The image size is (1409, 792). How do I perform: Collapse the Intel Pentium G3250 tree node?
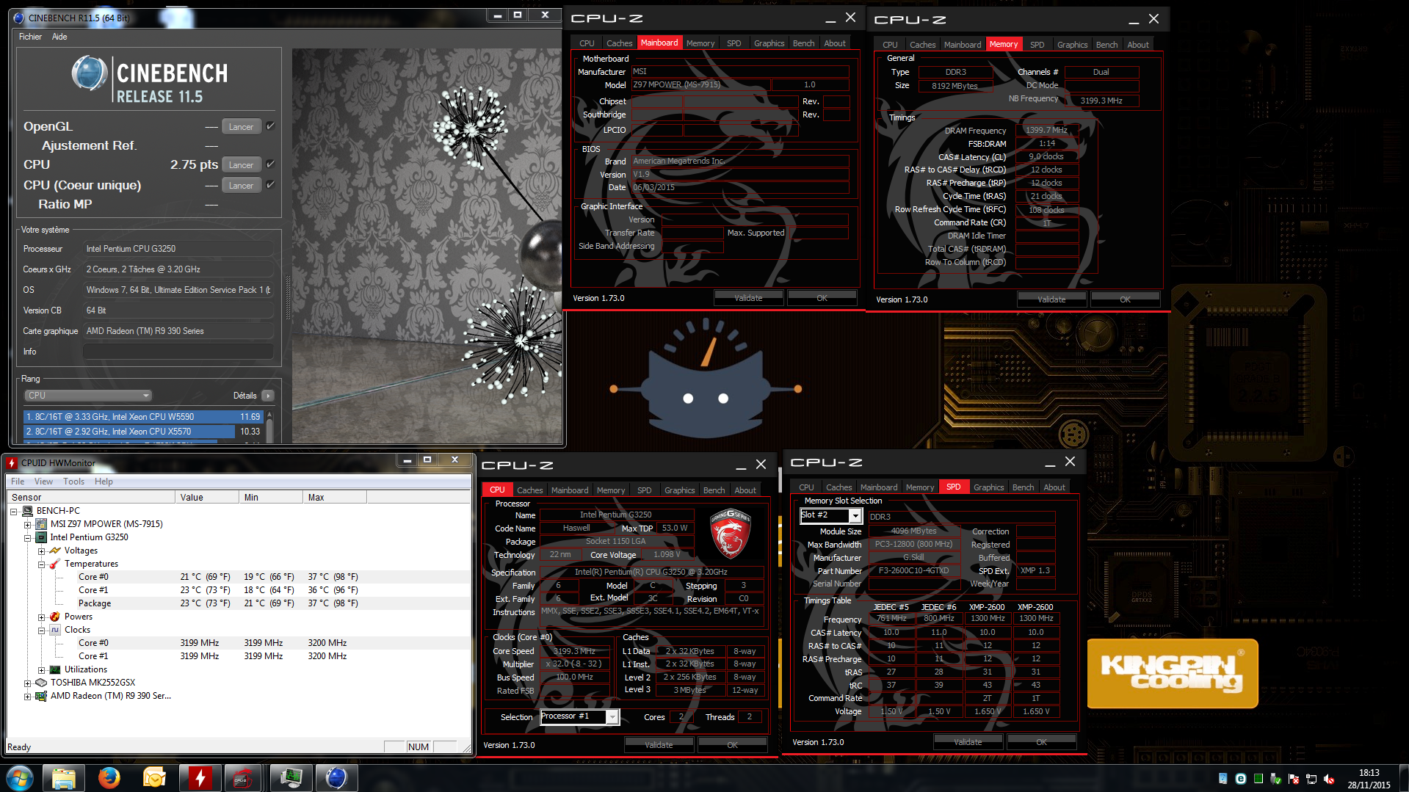point(28,537)
